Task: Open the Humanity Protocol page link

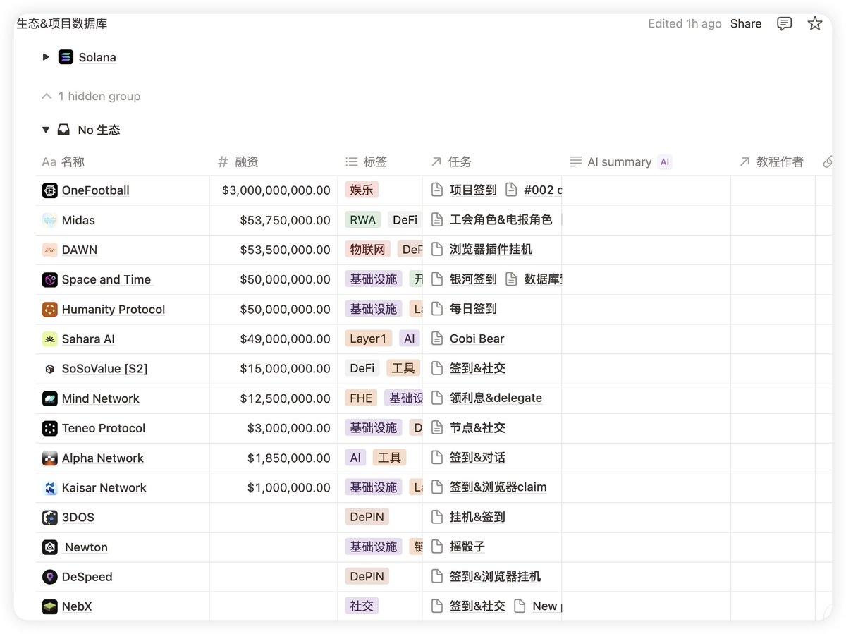Action: tap(114, 310)
